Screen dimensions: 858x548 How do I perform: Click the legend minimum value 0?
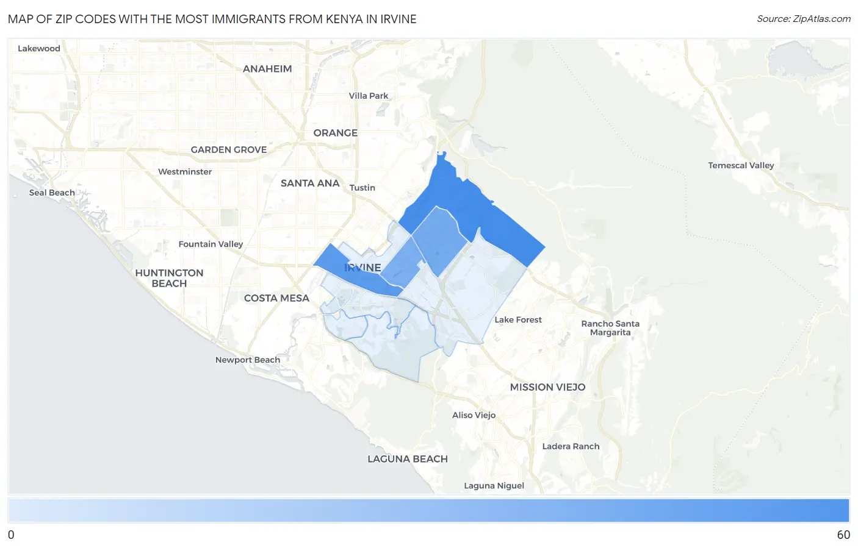pos(11,535)
